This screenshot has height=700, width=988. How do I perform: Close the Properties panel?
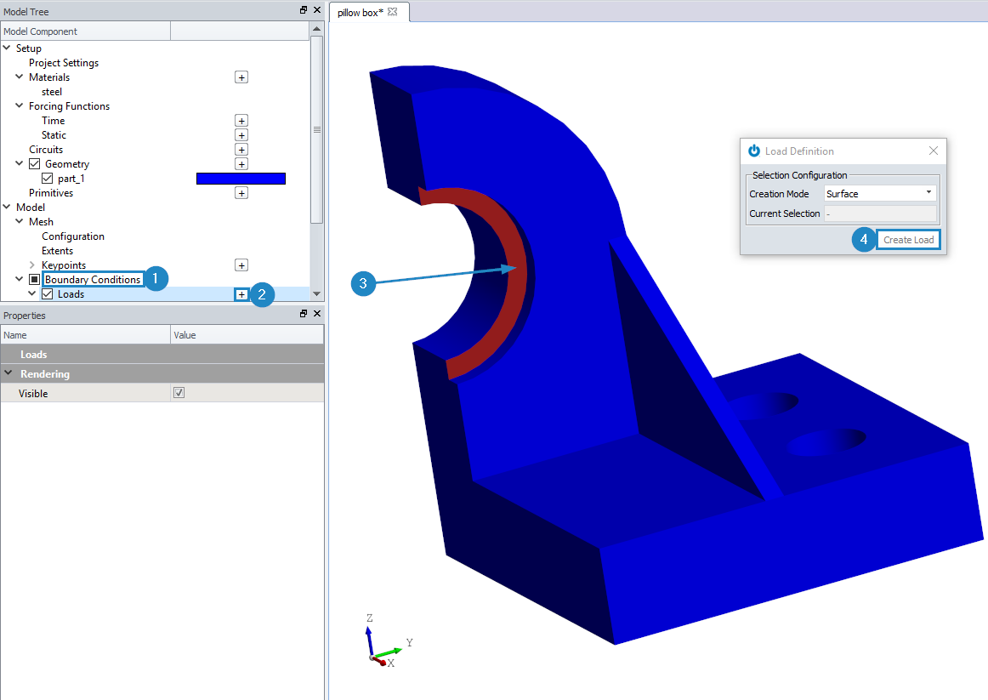[317, 314]
